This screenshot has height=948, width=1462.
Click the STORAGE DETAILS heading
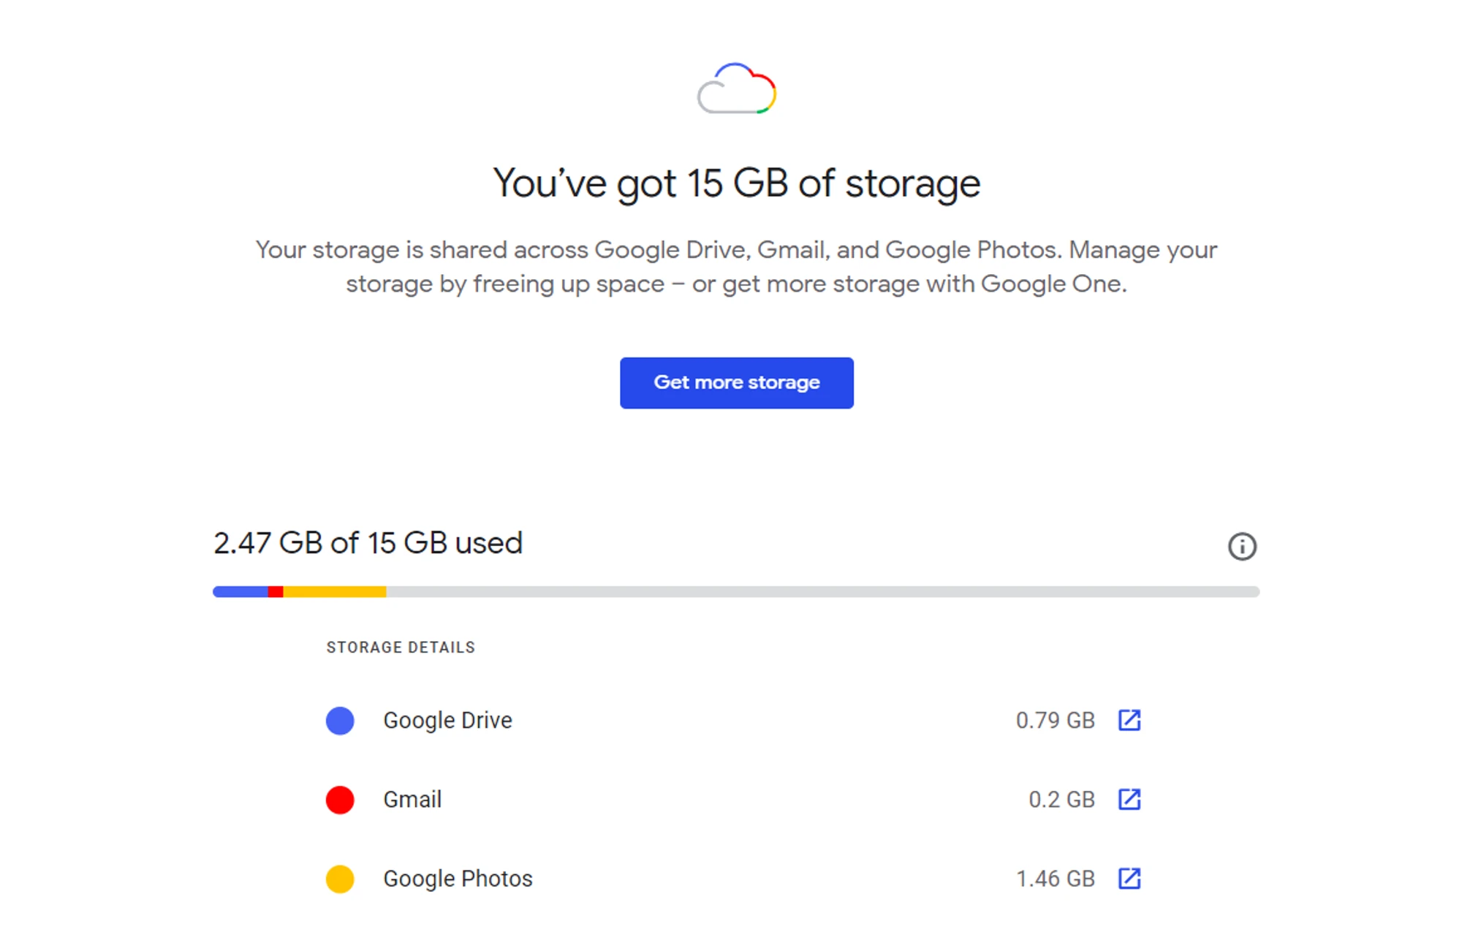click(401, 648)
